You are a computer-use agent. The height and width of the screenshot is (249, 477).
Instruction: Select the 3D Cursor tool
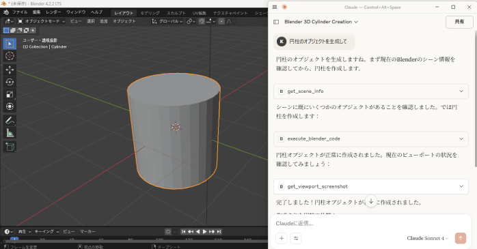click(x=10, y=56)
